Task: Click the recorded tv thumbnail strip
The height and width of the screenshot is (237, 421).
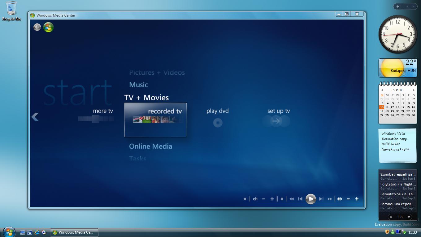Action: [158, 119]
